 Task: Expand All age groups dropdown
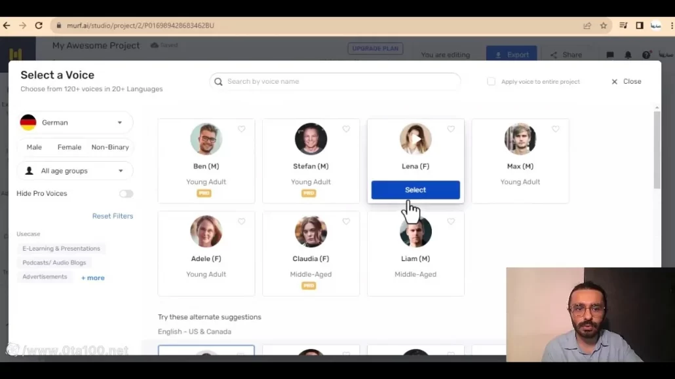pyautogui.click(x=75, y=171)
